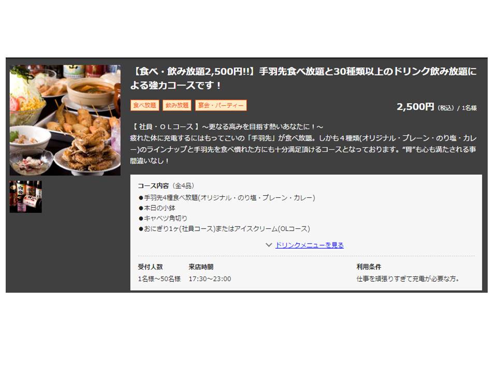Expand the drink menu chevron arrow
The image size is (497, 373).
[x=269, y=245]
